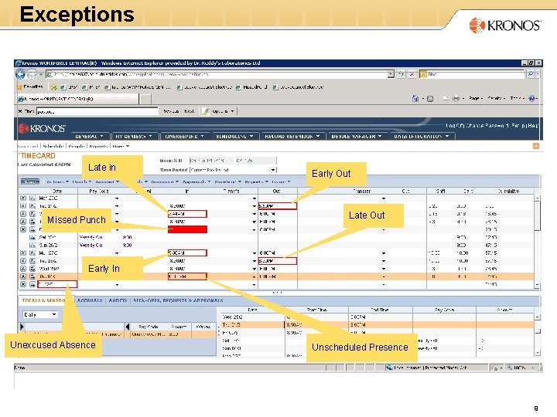The width and height of the screenshot is (557, 417).
Task: Click the Kronos logo in the blue banner
Action: 42,128
